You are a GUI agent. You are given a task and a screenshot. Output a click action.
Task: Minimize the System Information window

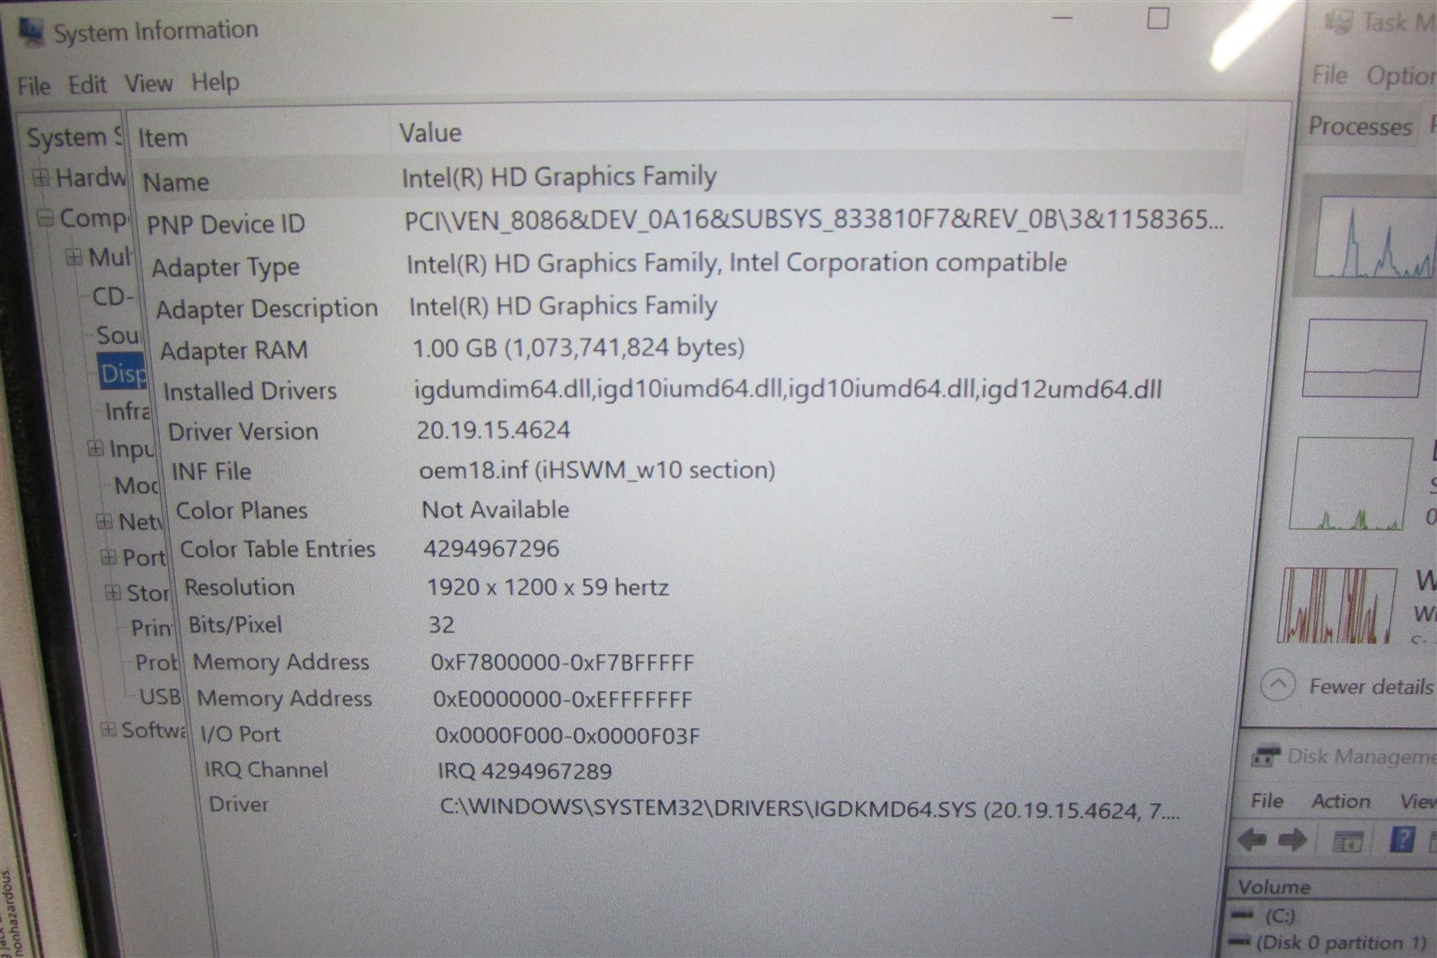pos(1062,18)
